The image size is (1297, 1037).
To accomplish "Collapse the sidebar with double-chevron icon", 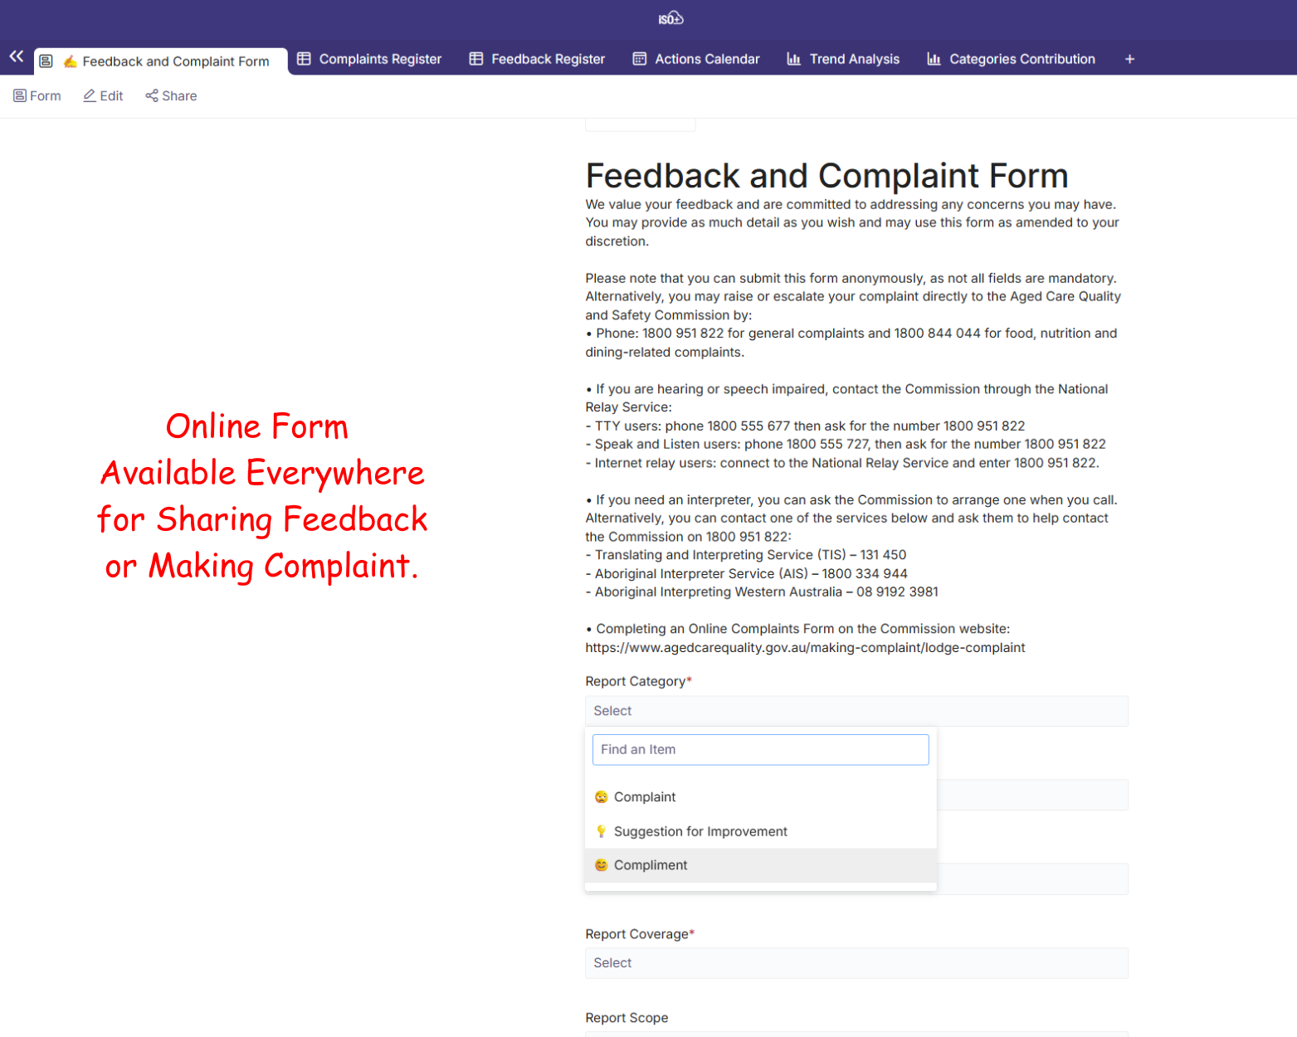I will 16,56.
